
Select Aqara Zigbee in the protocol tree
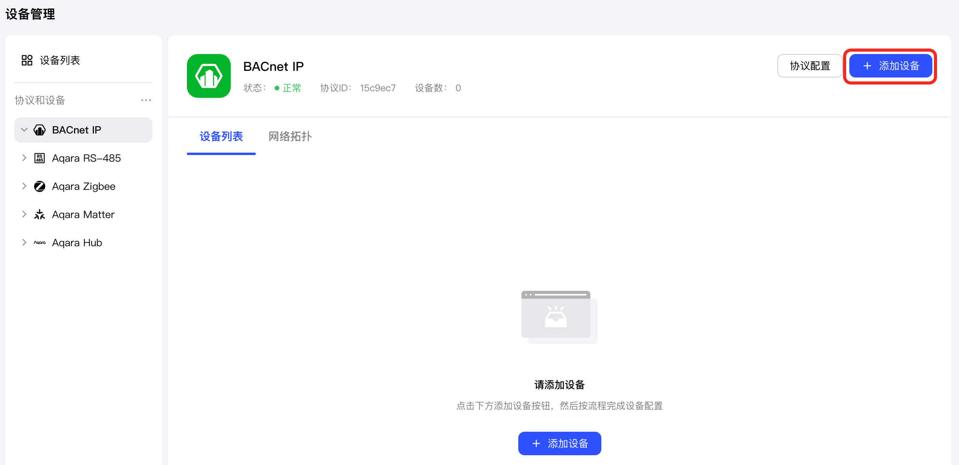84,186
